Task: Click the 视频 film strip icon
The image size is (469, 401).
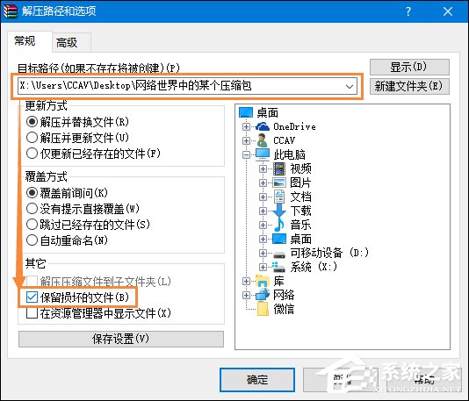Action: [x=279, y=168]
